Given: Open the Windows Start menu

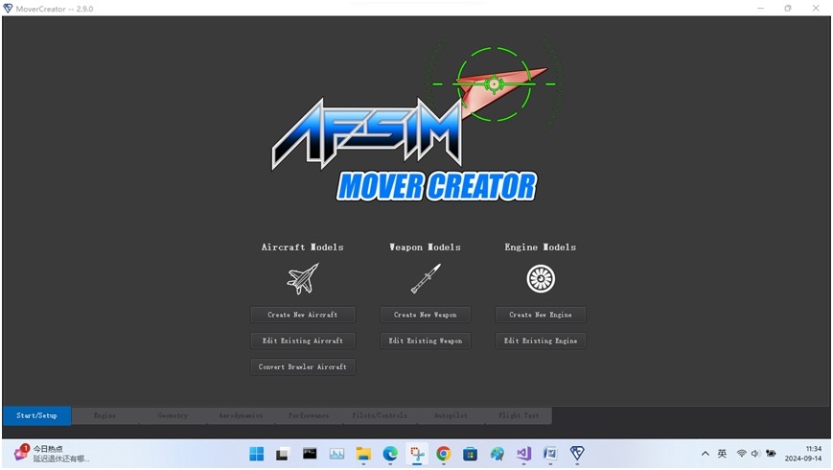Looking at the screenshot, I should click(x=257, y=454).
